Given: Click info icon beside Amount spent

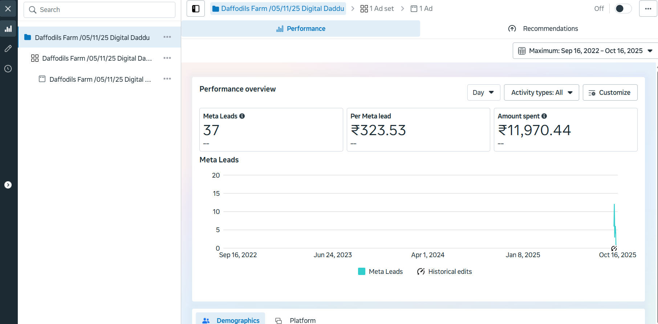Looking at the screenshot, I should pyautogui.click(x=544, y=116).
